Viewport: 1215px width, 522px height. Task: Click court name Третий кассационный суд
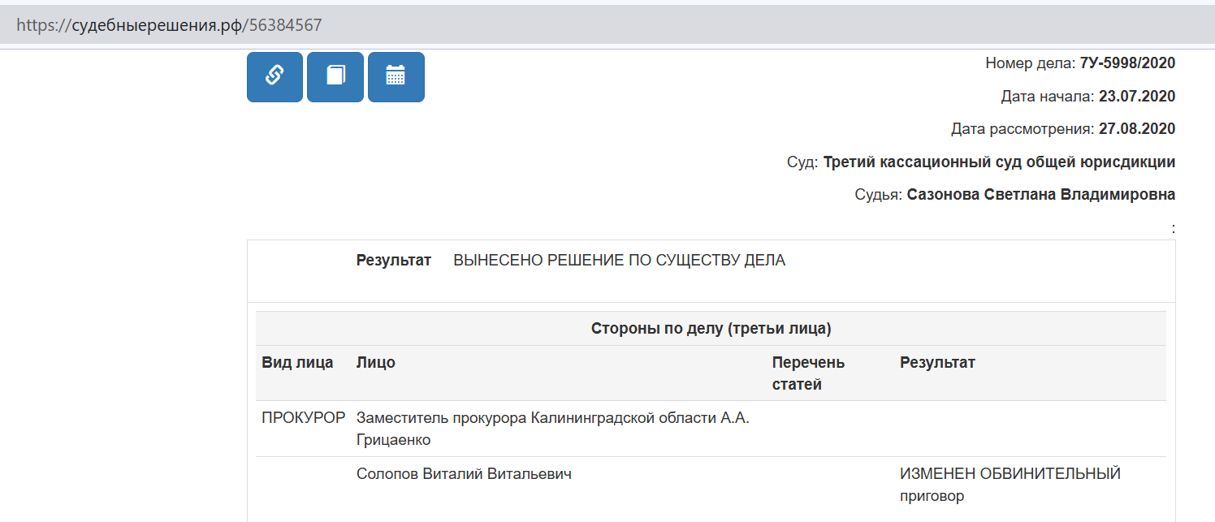click(x=999, y=162)
